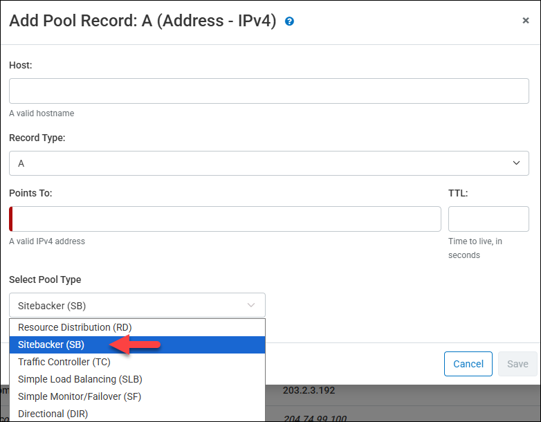This screenshot has height=422, width=541.
Task: Click the 'TTL:' label text
Action: click(x=458, y=193)
